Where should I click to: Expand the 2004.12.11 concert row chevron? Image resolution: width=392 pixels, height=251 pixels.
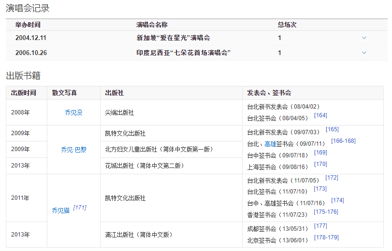364,38
